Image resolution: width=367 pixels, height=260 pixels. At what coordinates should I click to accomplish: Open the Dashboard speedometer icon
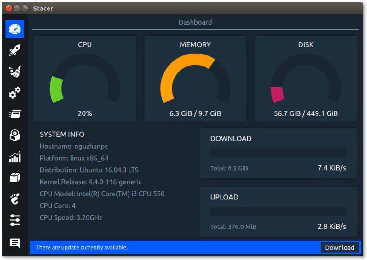point(15,29)
